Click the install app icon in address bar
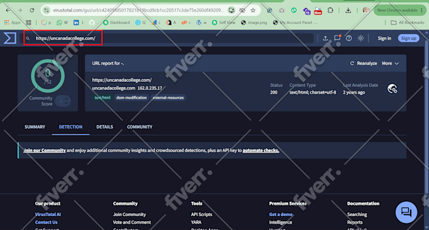The height and width of the screenshot is (230, 429). coord(232,10)
